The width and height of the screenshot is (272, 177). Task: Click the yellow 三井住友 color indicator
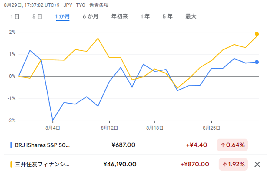[x=11, y=164]
